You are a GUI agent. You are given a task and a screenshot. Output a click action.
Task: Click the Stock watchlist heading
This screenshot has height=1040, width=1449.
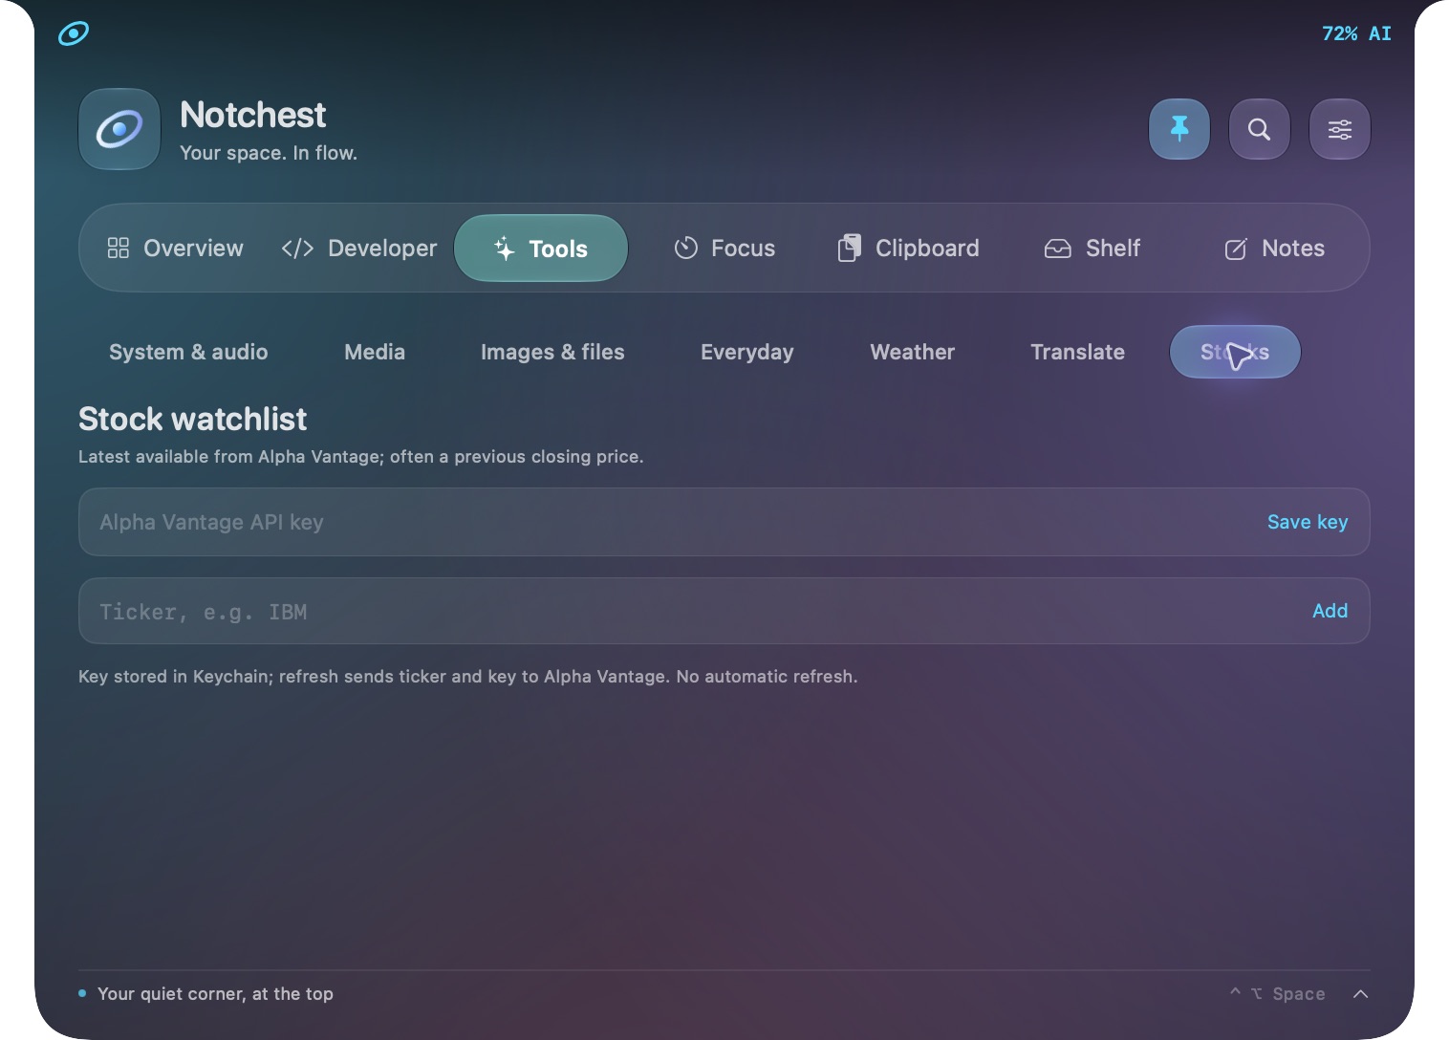tap(192, 419)
